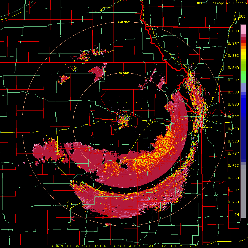248x248 pixels.
Task: Pick the gray lower segment of the color bar
Action: point(243,192)
